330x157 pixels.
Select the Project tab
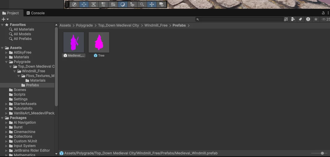11,13
